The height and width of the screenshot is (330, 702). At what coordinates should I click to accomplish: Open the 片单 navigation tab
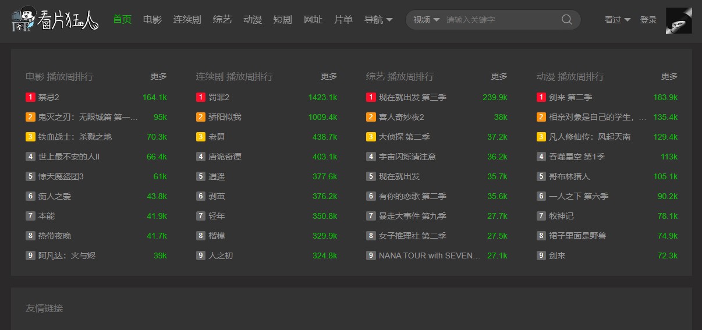343,20
